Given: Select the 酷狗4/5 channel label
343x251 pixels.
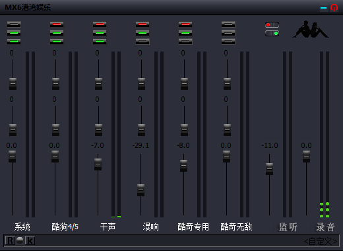Looking at the screenshot, I should 65,227.
